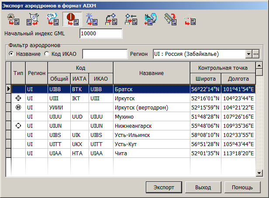Click the Широта column header
The image size is (269, 198).
206,79
